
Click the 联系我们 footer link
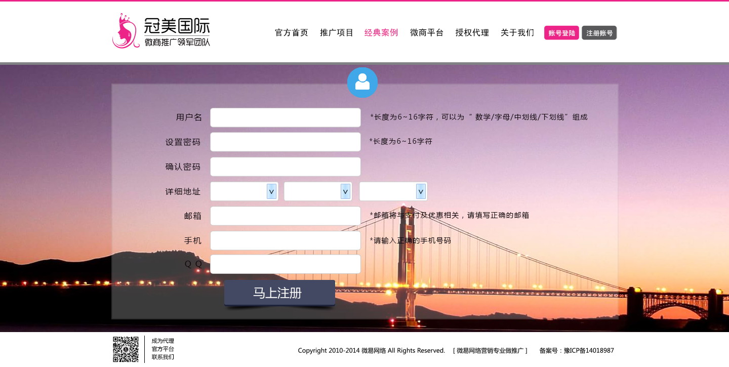[163, 357]
